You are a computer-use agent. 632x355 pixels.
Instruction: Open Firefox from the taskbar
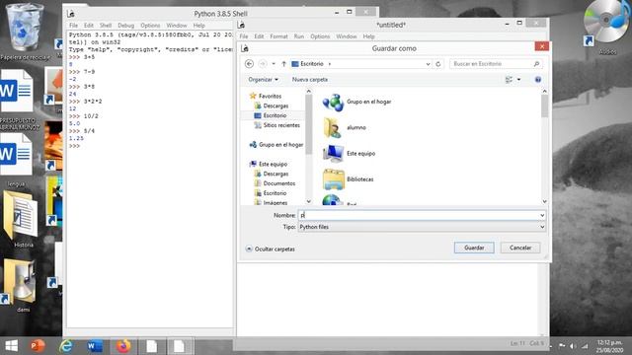(x=123, y=346)
